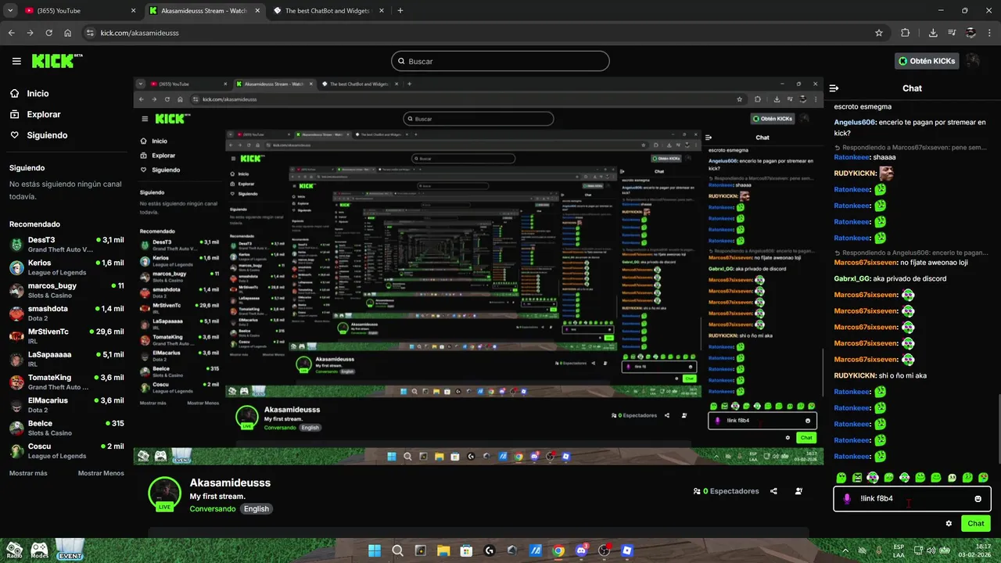Open recommended channel ElMacarius
The width and height of the screenshot is (1001, 563).
tap(66, 404)
